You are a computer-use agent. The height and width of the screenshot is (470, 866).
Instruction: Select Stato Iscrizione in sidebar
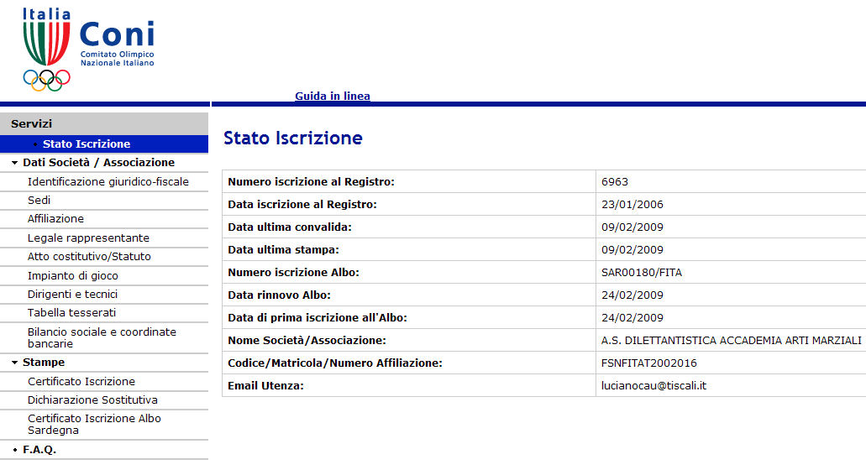[87, 144]
